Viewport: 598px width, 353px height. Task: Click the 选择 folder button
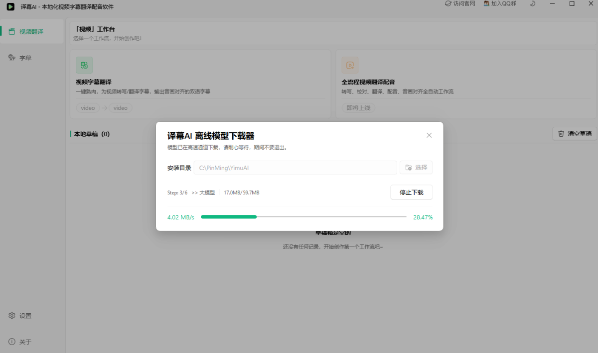[x=416, y=168]
